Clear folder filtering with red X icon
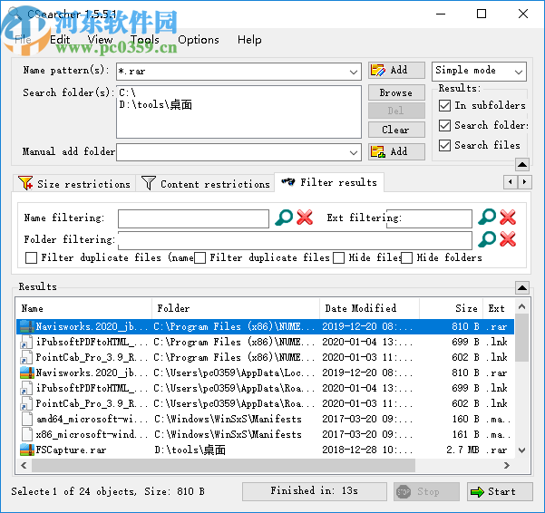Image resolution: width=545 pixels, height=513 pixels. pos(508,239)
